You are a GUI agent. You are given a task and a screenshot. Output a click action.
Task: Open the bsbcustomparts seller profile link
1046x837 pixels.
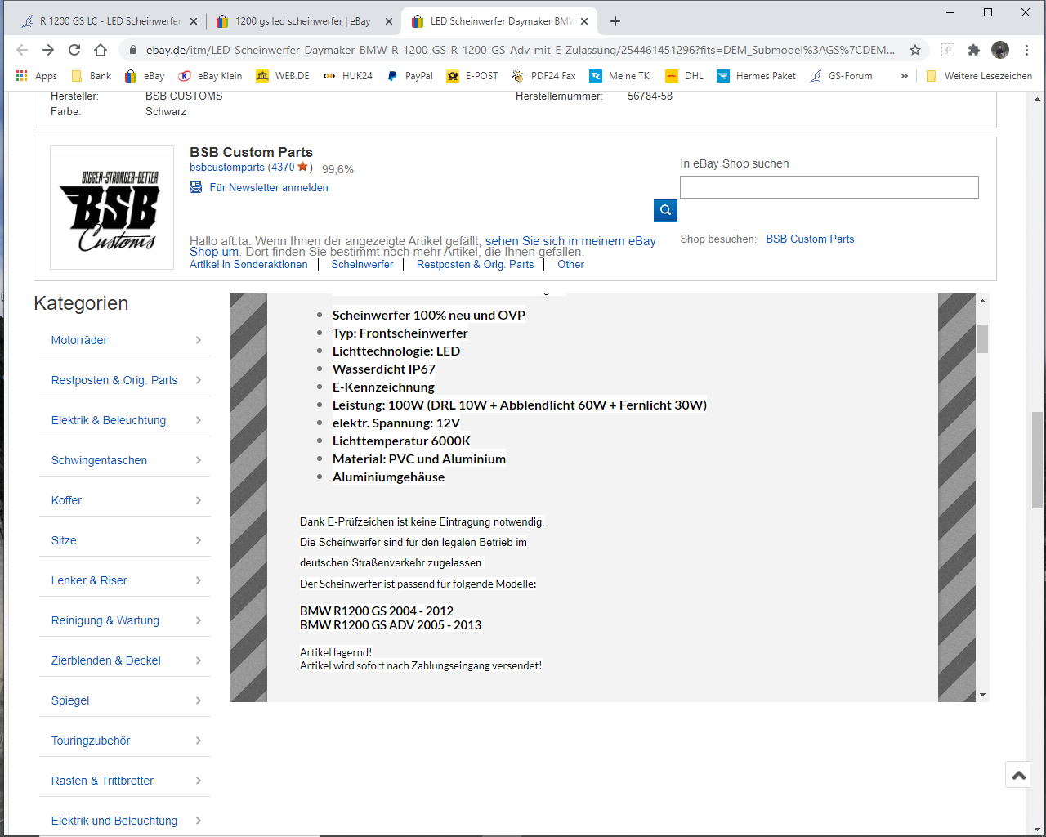click(x=227, y=168)
